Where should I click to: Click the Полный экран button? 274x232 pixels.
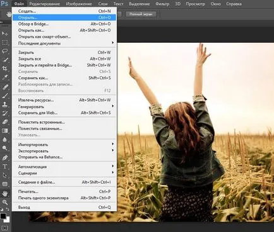[141, 14]
